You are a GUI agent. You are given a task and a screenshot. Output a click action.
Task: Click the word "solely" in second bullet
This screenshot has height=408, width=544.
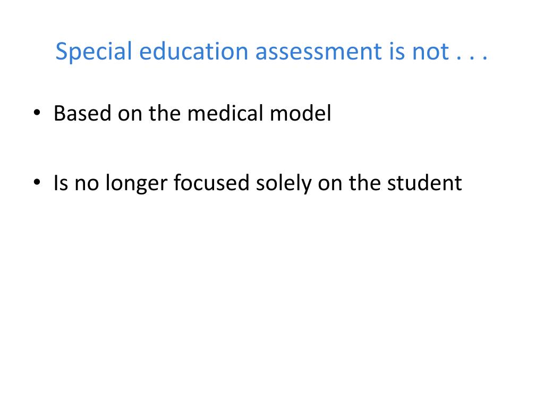click(284, 184)
